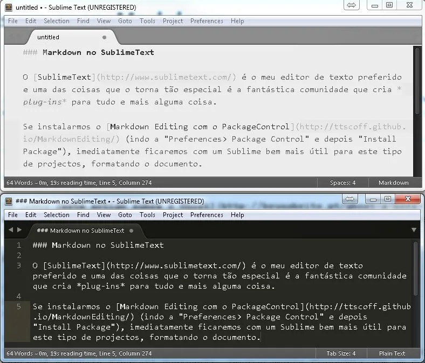Close the bottom Sublime Text window

(x=408, y=199)
